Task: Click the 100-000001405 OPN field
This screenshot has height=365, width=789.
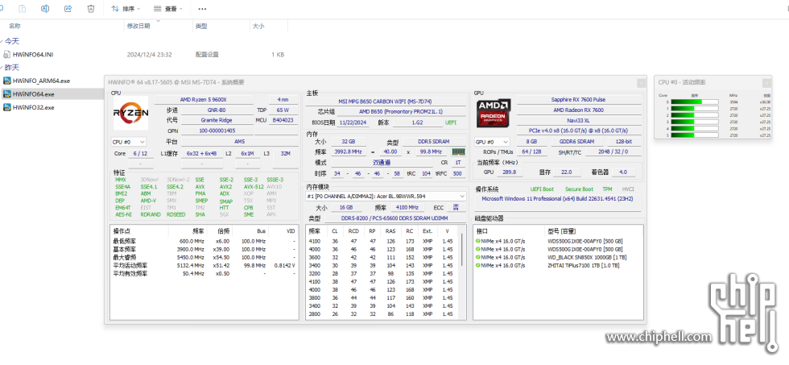Action: coord(217,131)
